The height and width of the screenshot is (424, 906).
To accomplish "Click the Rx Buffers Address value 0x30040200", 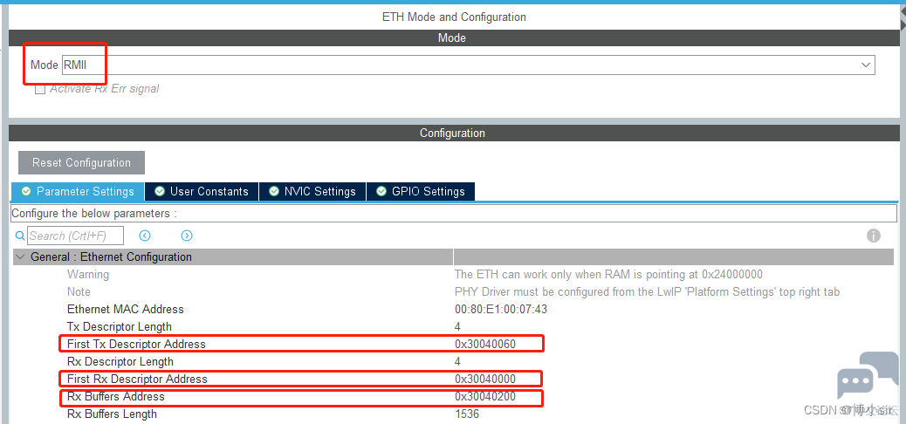I will (485, 396).
